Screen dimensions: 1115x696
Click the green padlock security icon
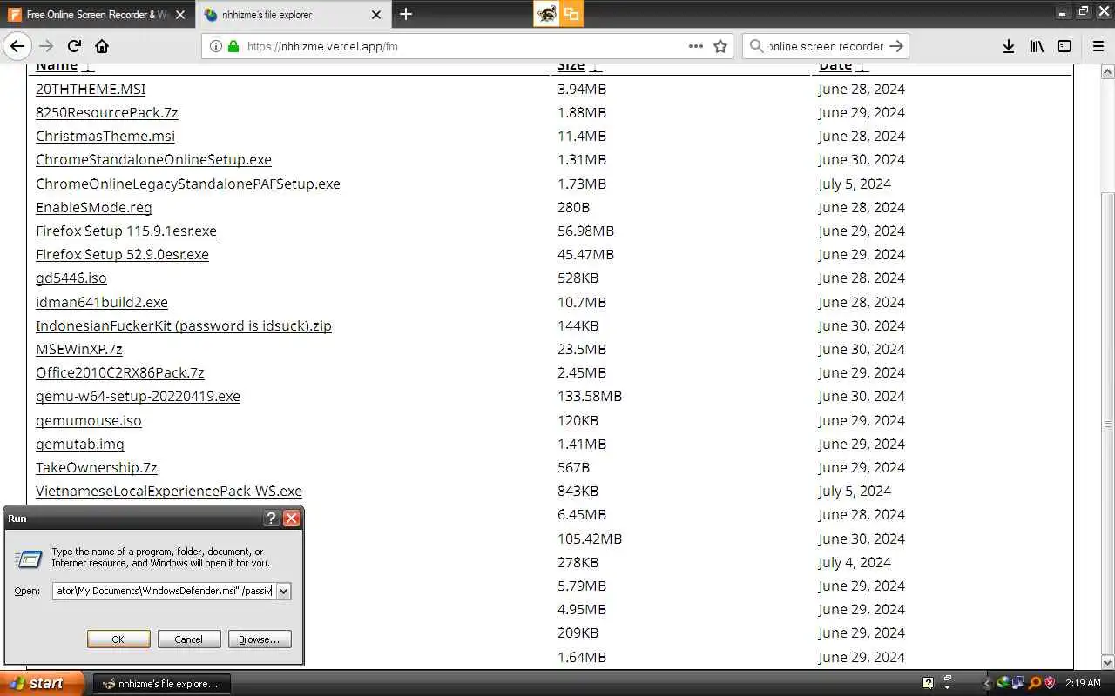[233, 46]
